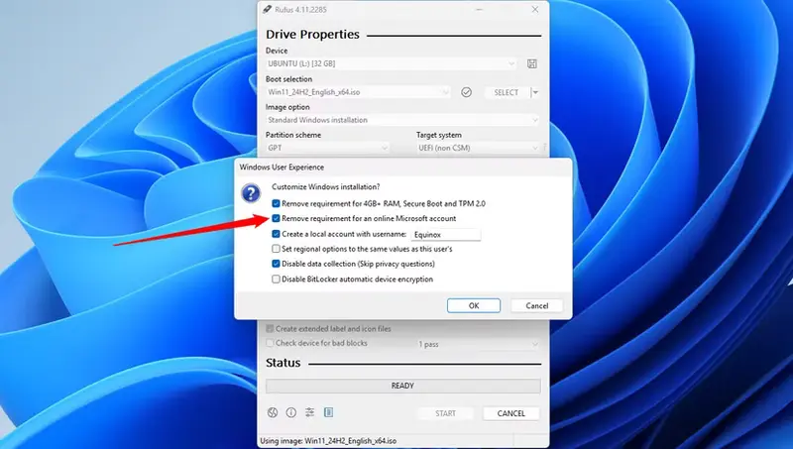
Task: Click Cancel in the customize dialog
Action: pos(537,305)
